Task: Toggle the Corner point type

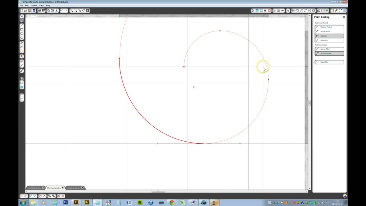Action: [329, 36]
